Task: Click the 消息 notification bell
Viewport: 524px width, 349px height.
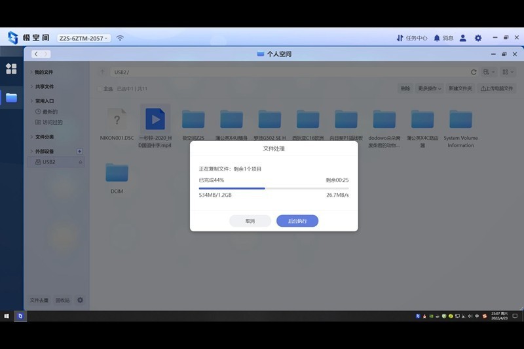Action: (x=443, y=38)
